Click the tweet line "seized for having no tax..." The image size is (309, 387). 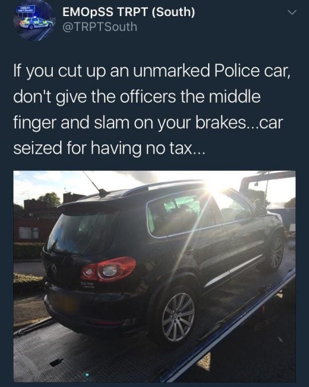click(x=109, y=148)
